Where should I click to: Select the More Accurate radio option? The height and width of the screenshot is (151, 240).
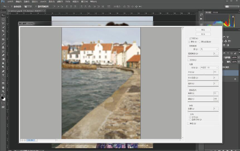[x=200, y=42]
